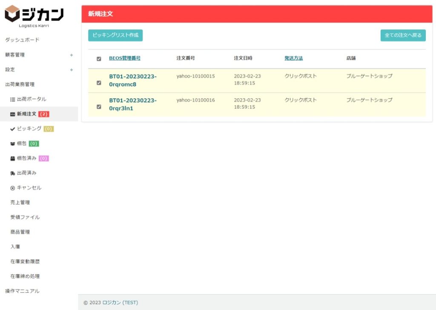Toggle the select-all checkbox in table header

[99, 59]
